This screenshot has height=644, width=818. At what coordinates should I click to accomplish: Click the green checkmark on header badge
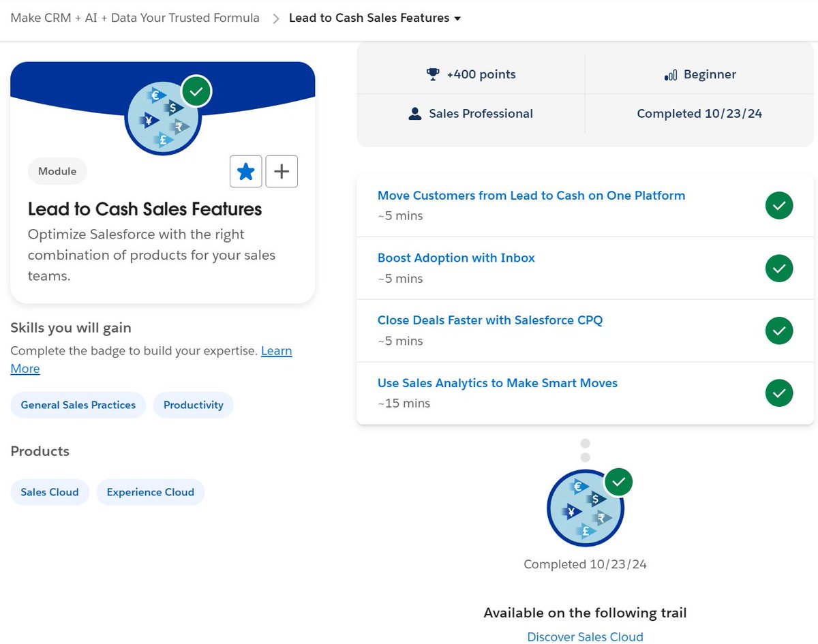click(196, 91)
